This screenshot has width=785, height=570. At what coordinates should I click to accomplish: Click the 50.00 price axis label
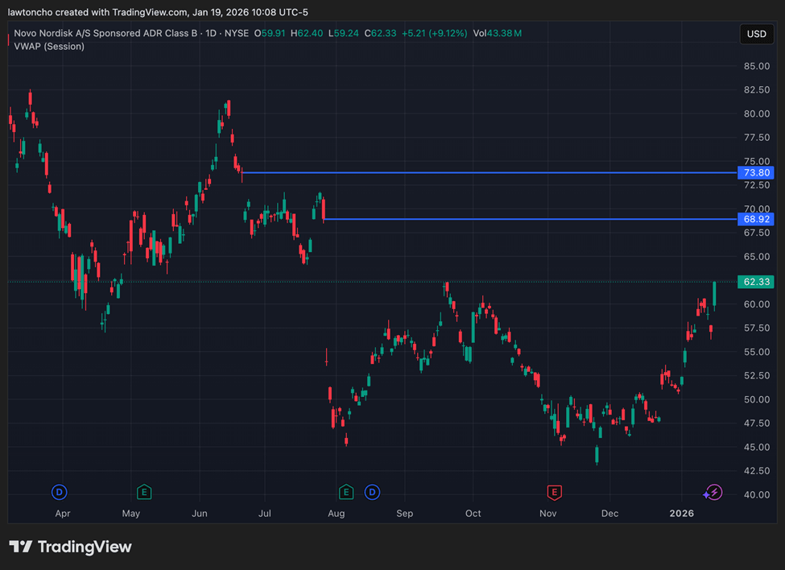coord(757,399)
